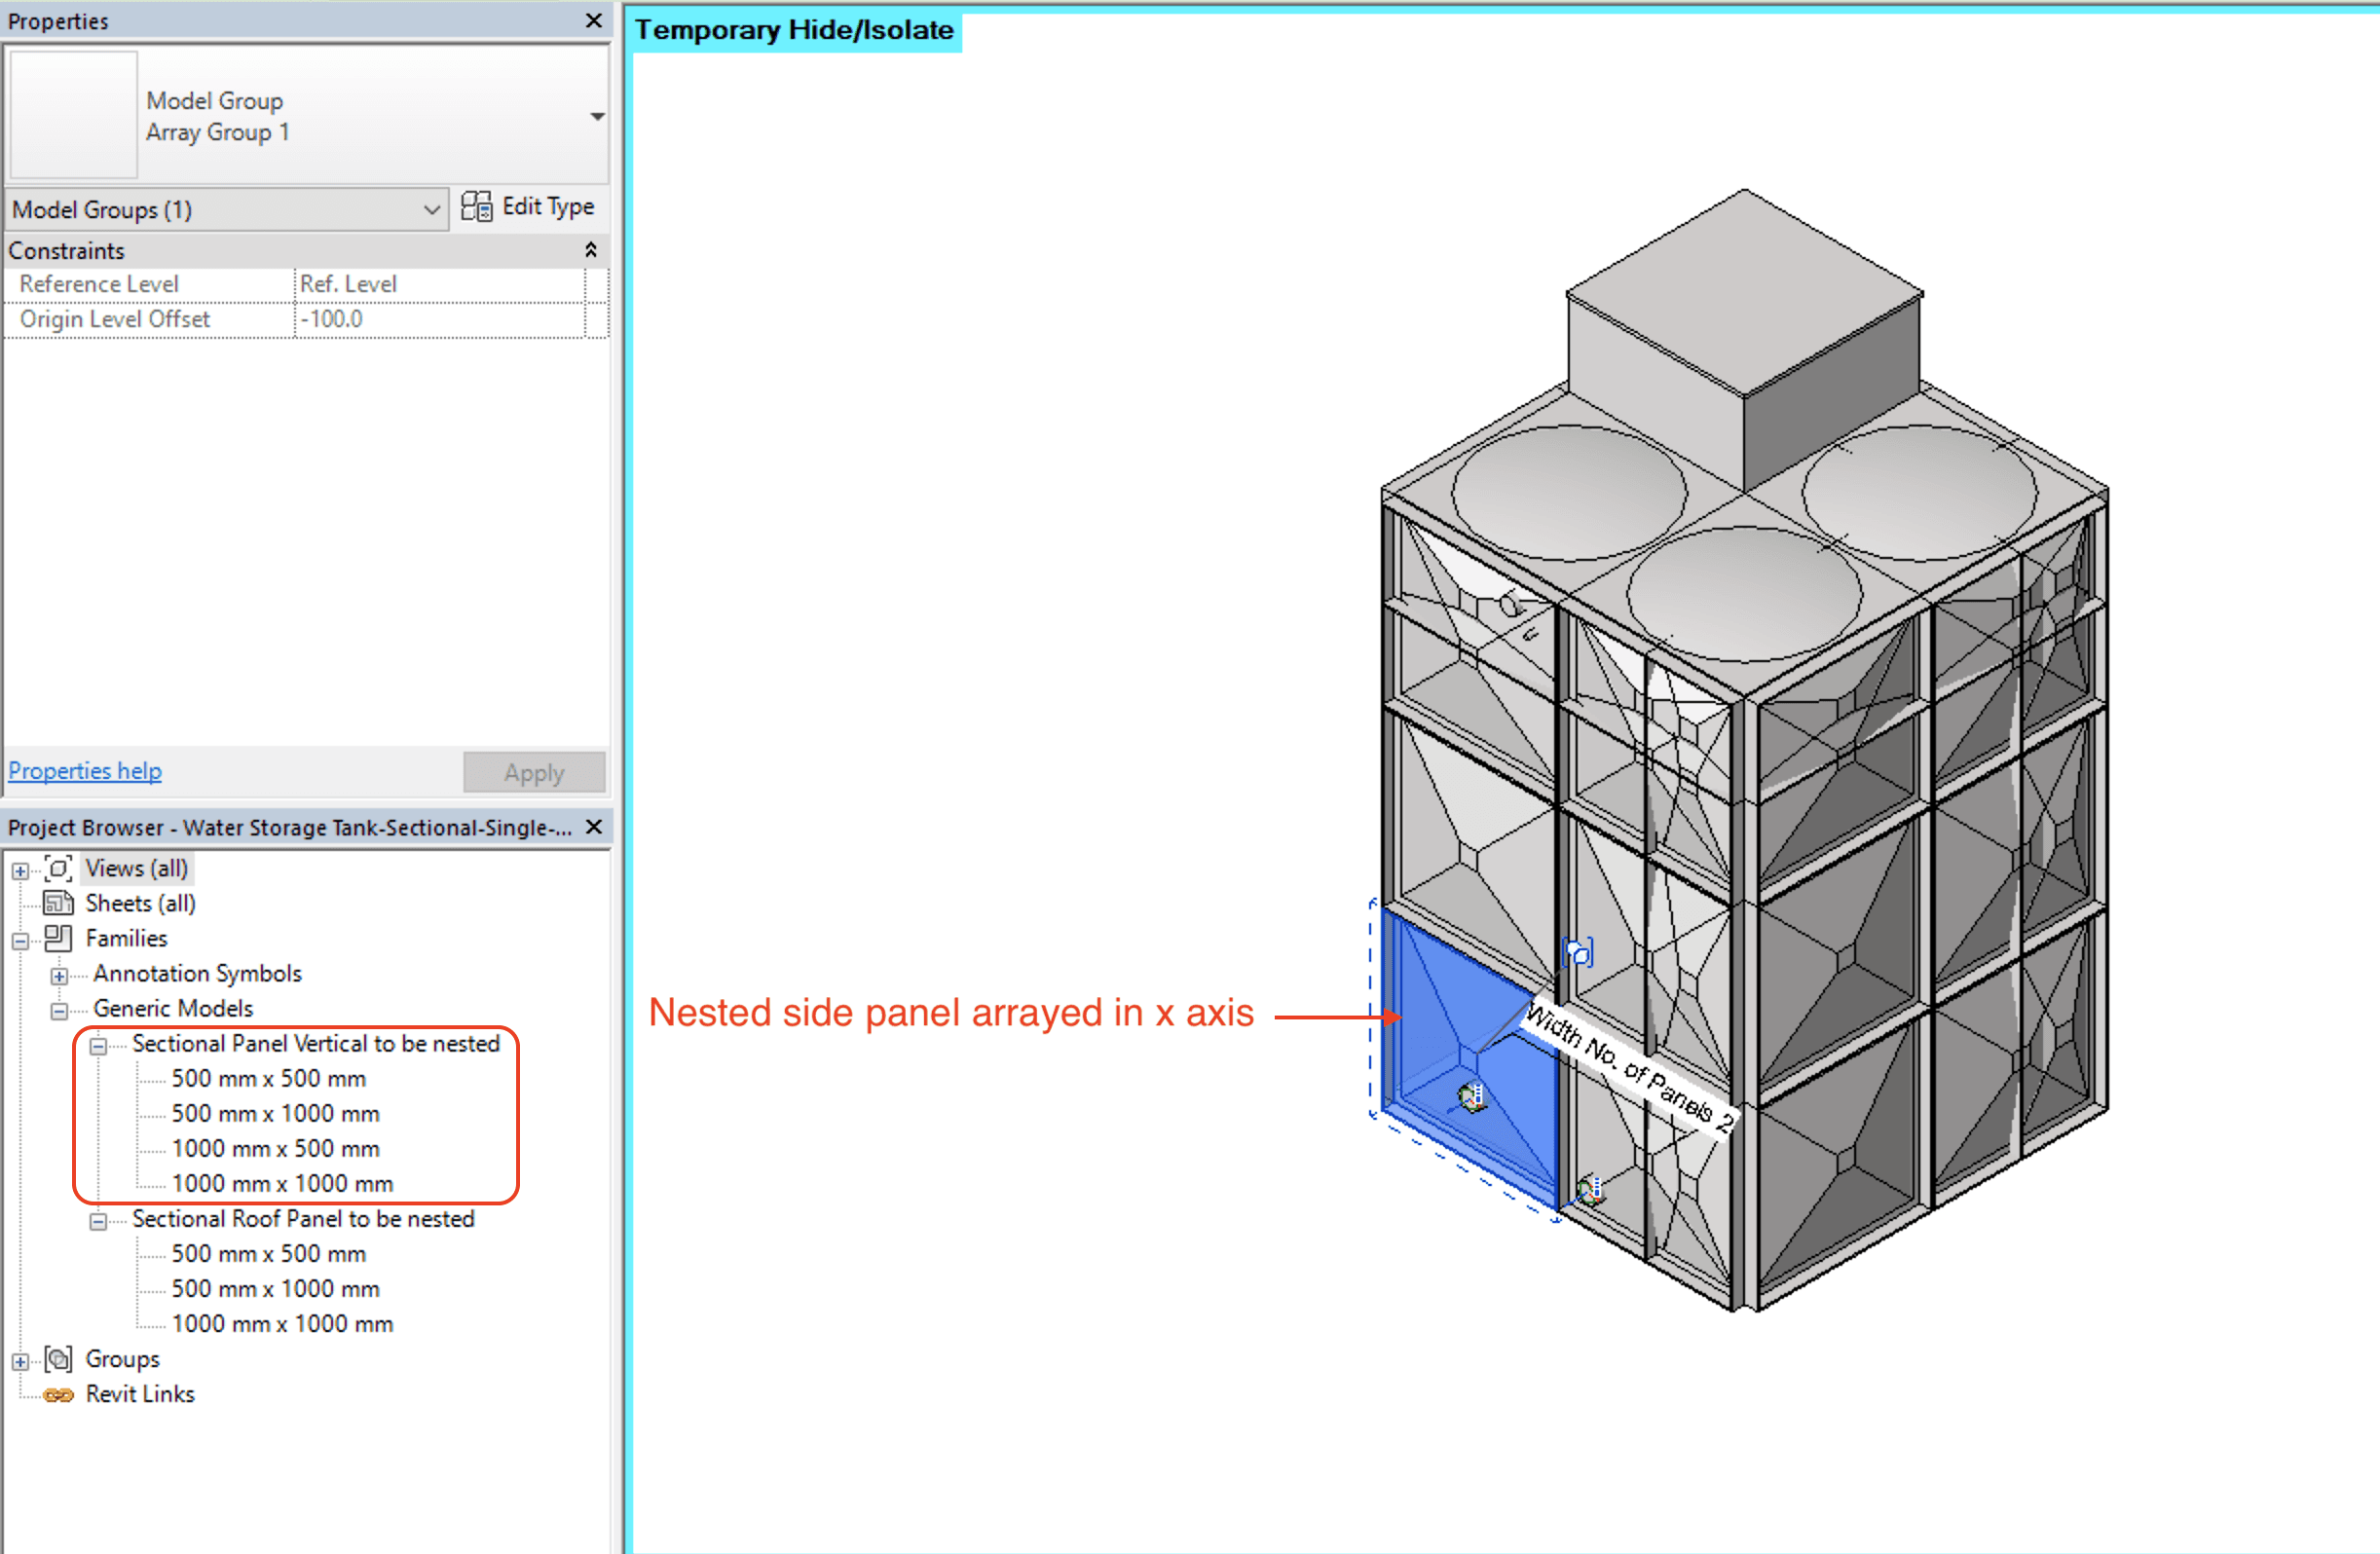Select the Sectional Roof Panel 500 mm x 1000 mm type
The height and width of the screenshot is (1554, 2380).
tap(275, 1289)
